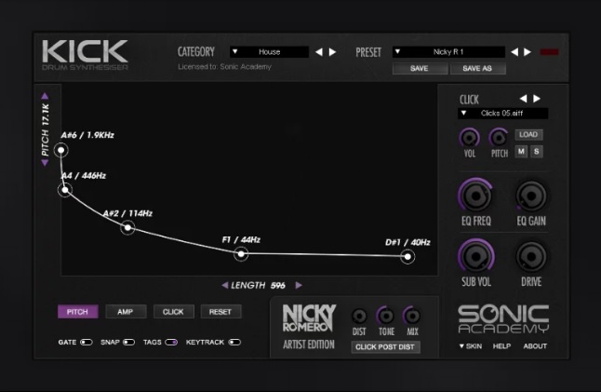Adjust the EQ Gain knob
This screenshot has height=392, width=601.
tap(531, 196)
